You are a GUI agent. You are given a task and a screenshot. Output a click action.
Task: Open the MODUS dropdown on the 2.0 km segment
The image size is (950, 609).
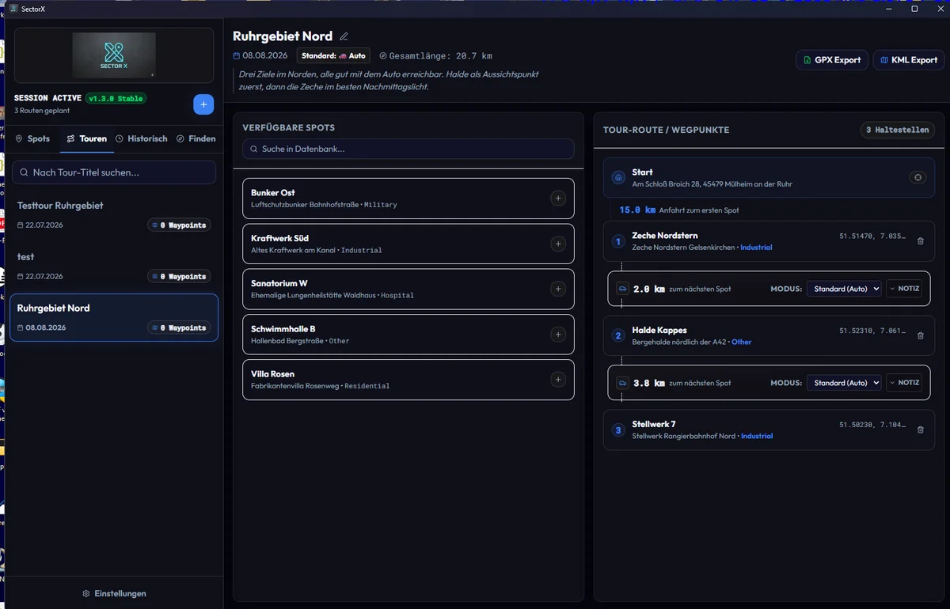pos(843,289)
